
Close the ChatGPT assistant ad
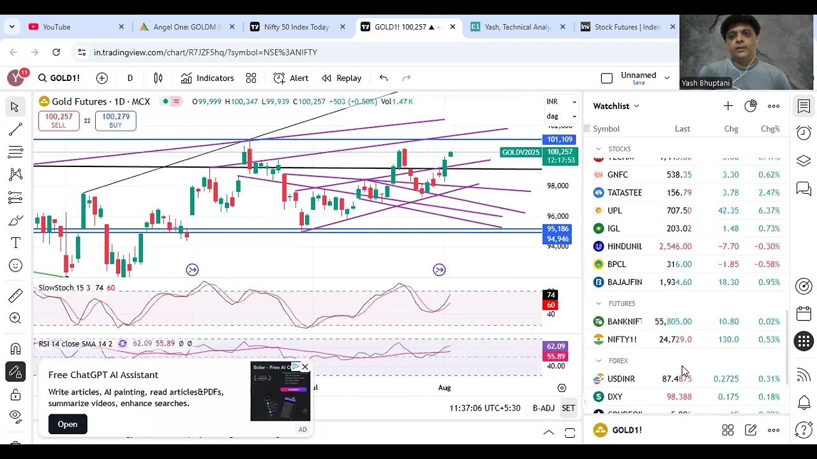click(x=305, y=367)
